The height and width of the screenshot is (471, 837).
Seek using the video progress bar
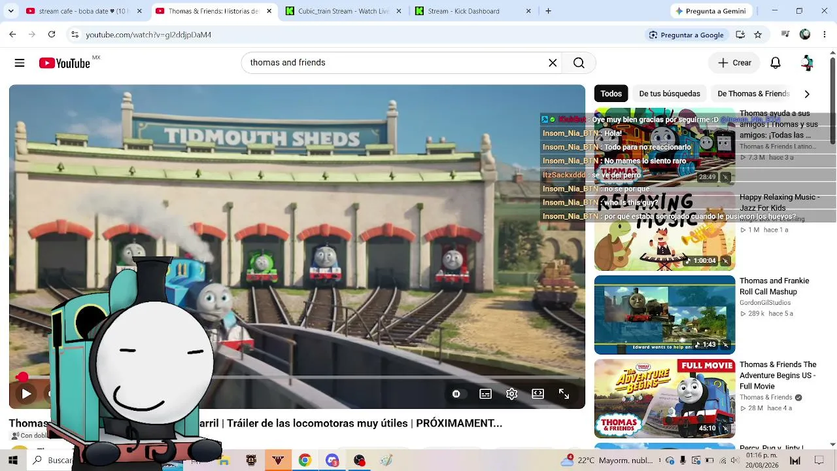297,377
